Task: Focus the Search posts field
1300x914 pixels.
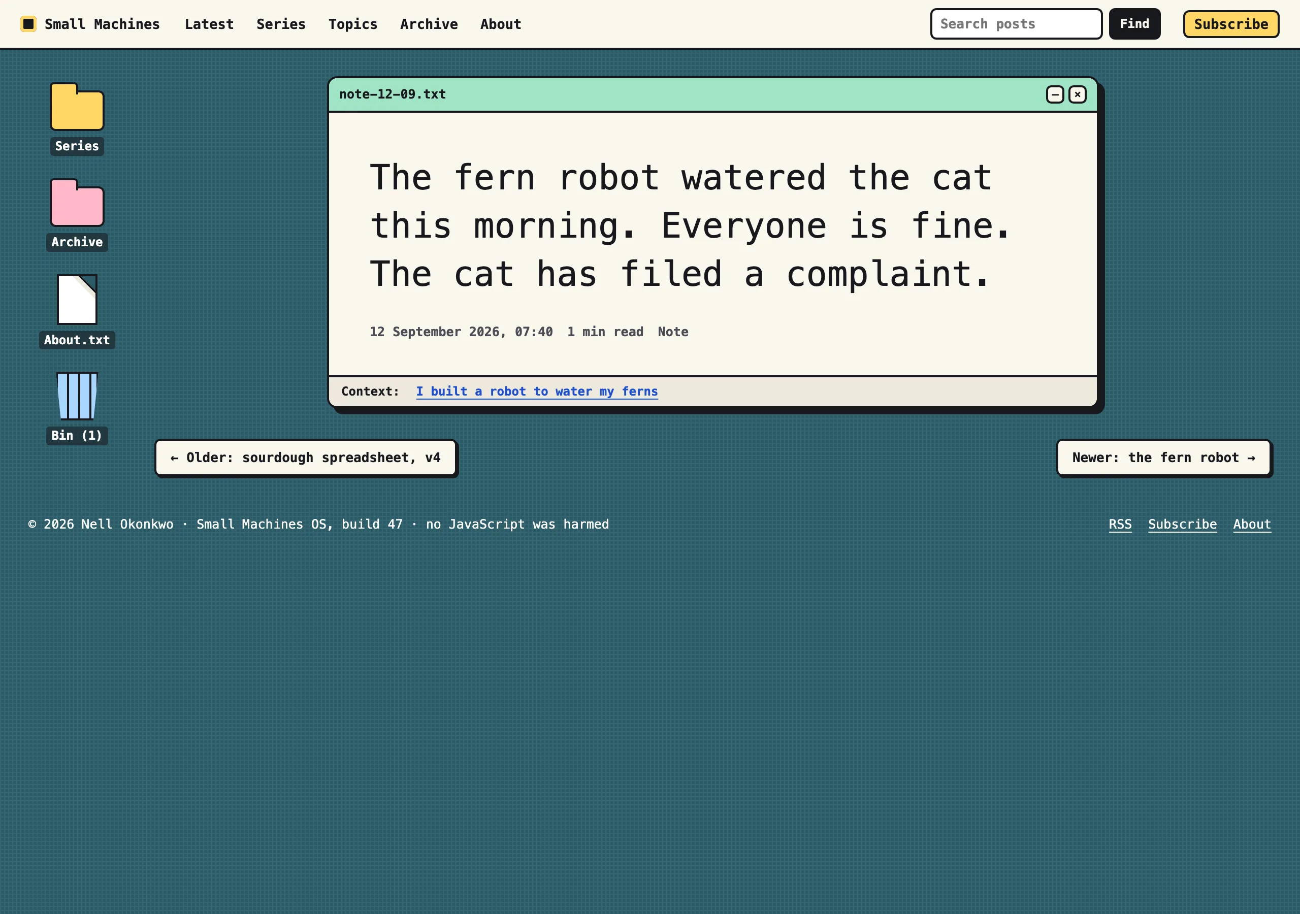Action: (x=1016, y=24)
